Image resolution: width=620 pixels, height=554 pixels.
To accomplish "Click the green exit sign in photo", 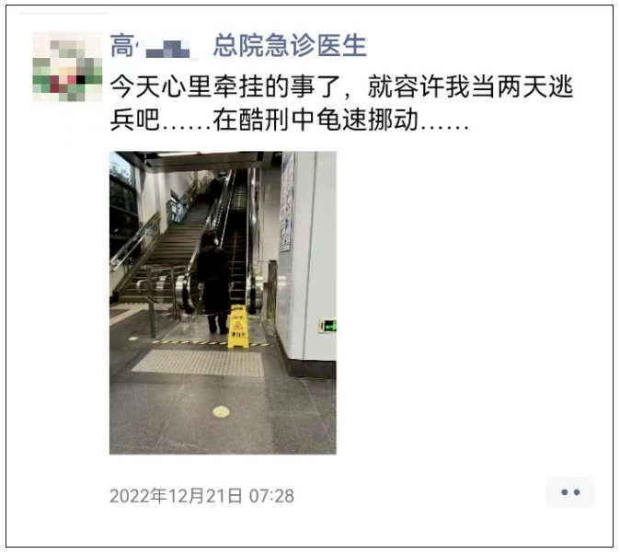I will [x=328, y=326].
